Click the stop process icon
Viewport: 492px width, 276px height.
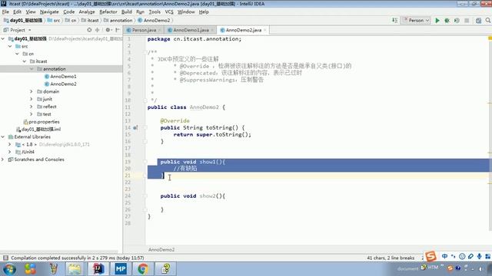pyautogui.click(x=467, y=21)
